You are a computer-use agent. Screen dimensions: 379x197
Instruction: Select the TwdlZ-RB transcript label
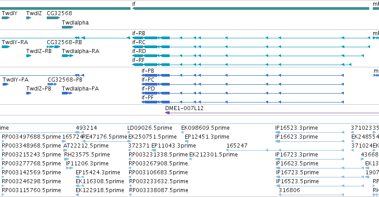click(x=39, y=51)
